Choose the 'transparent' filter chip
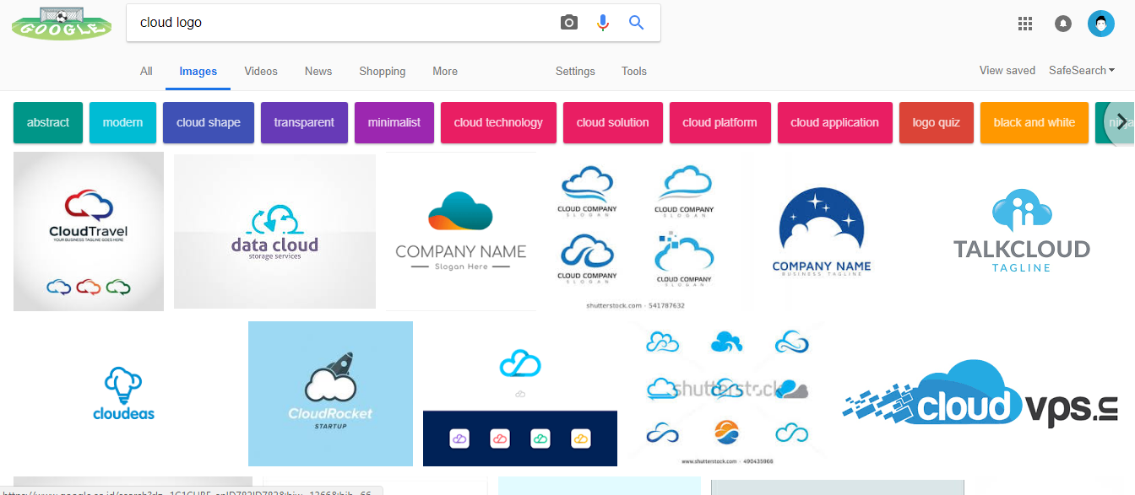 point(304,122)
